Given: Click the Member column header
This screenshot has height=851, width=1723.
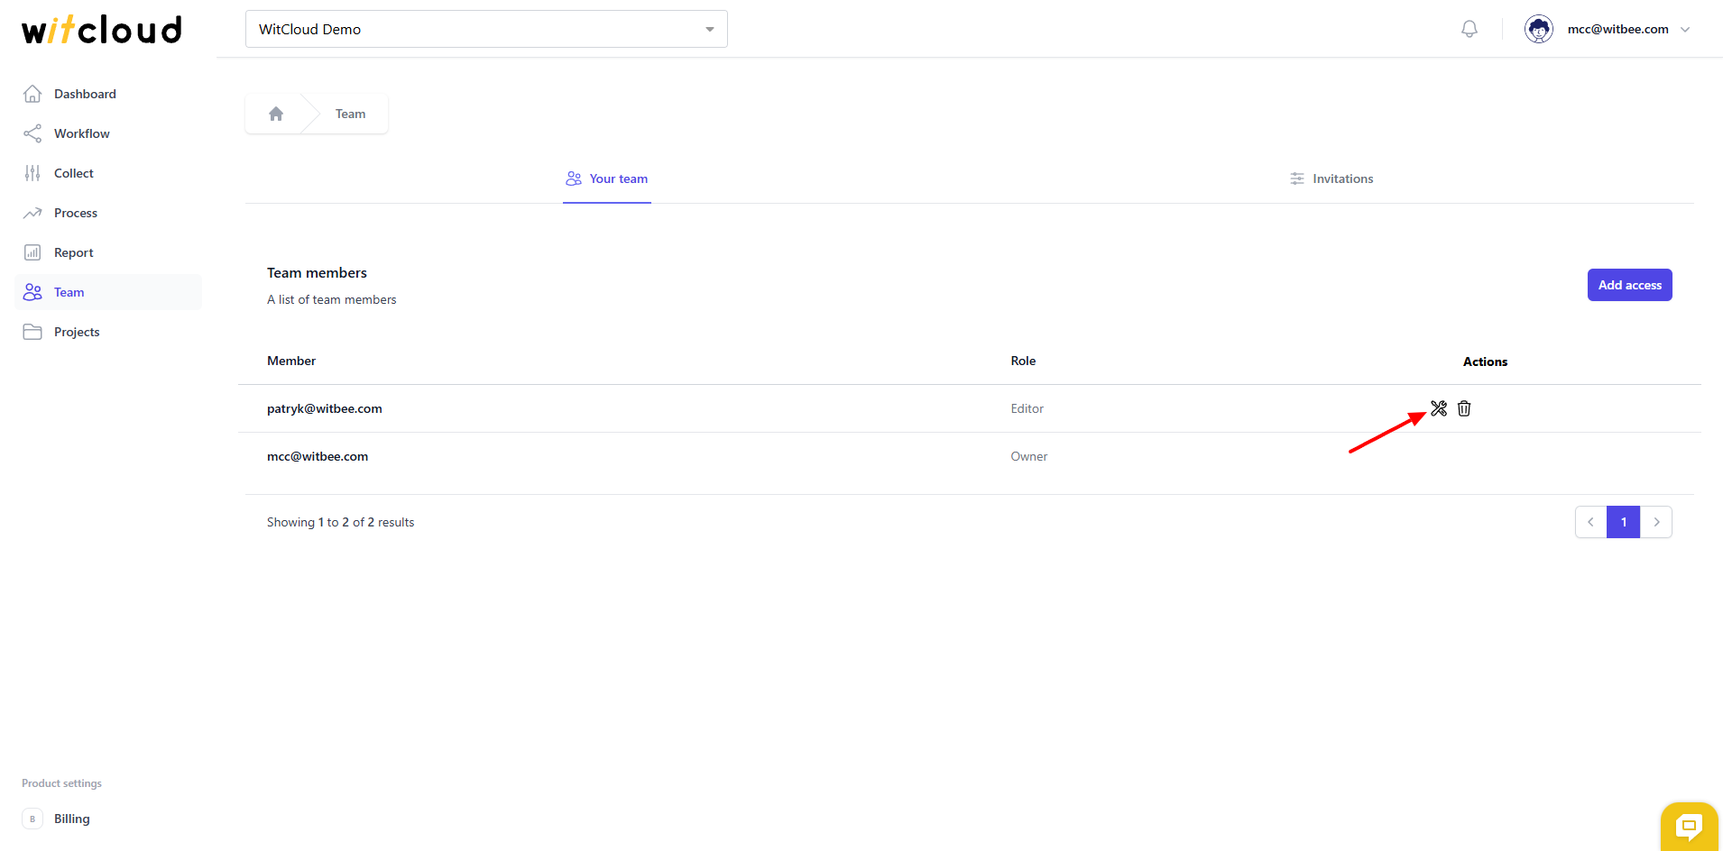Looking at the screenshot, I should (291, 361).
